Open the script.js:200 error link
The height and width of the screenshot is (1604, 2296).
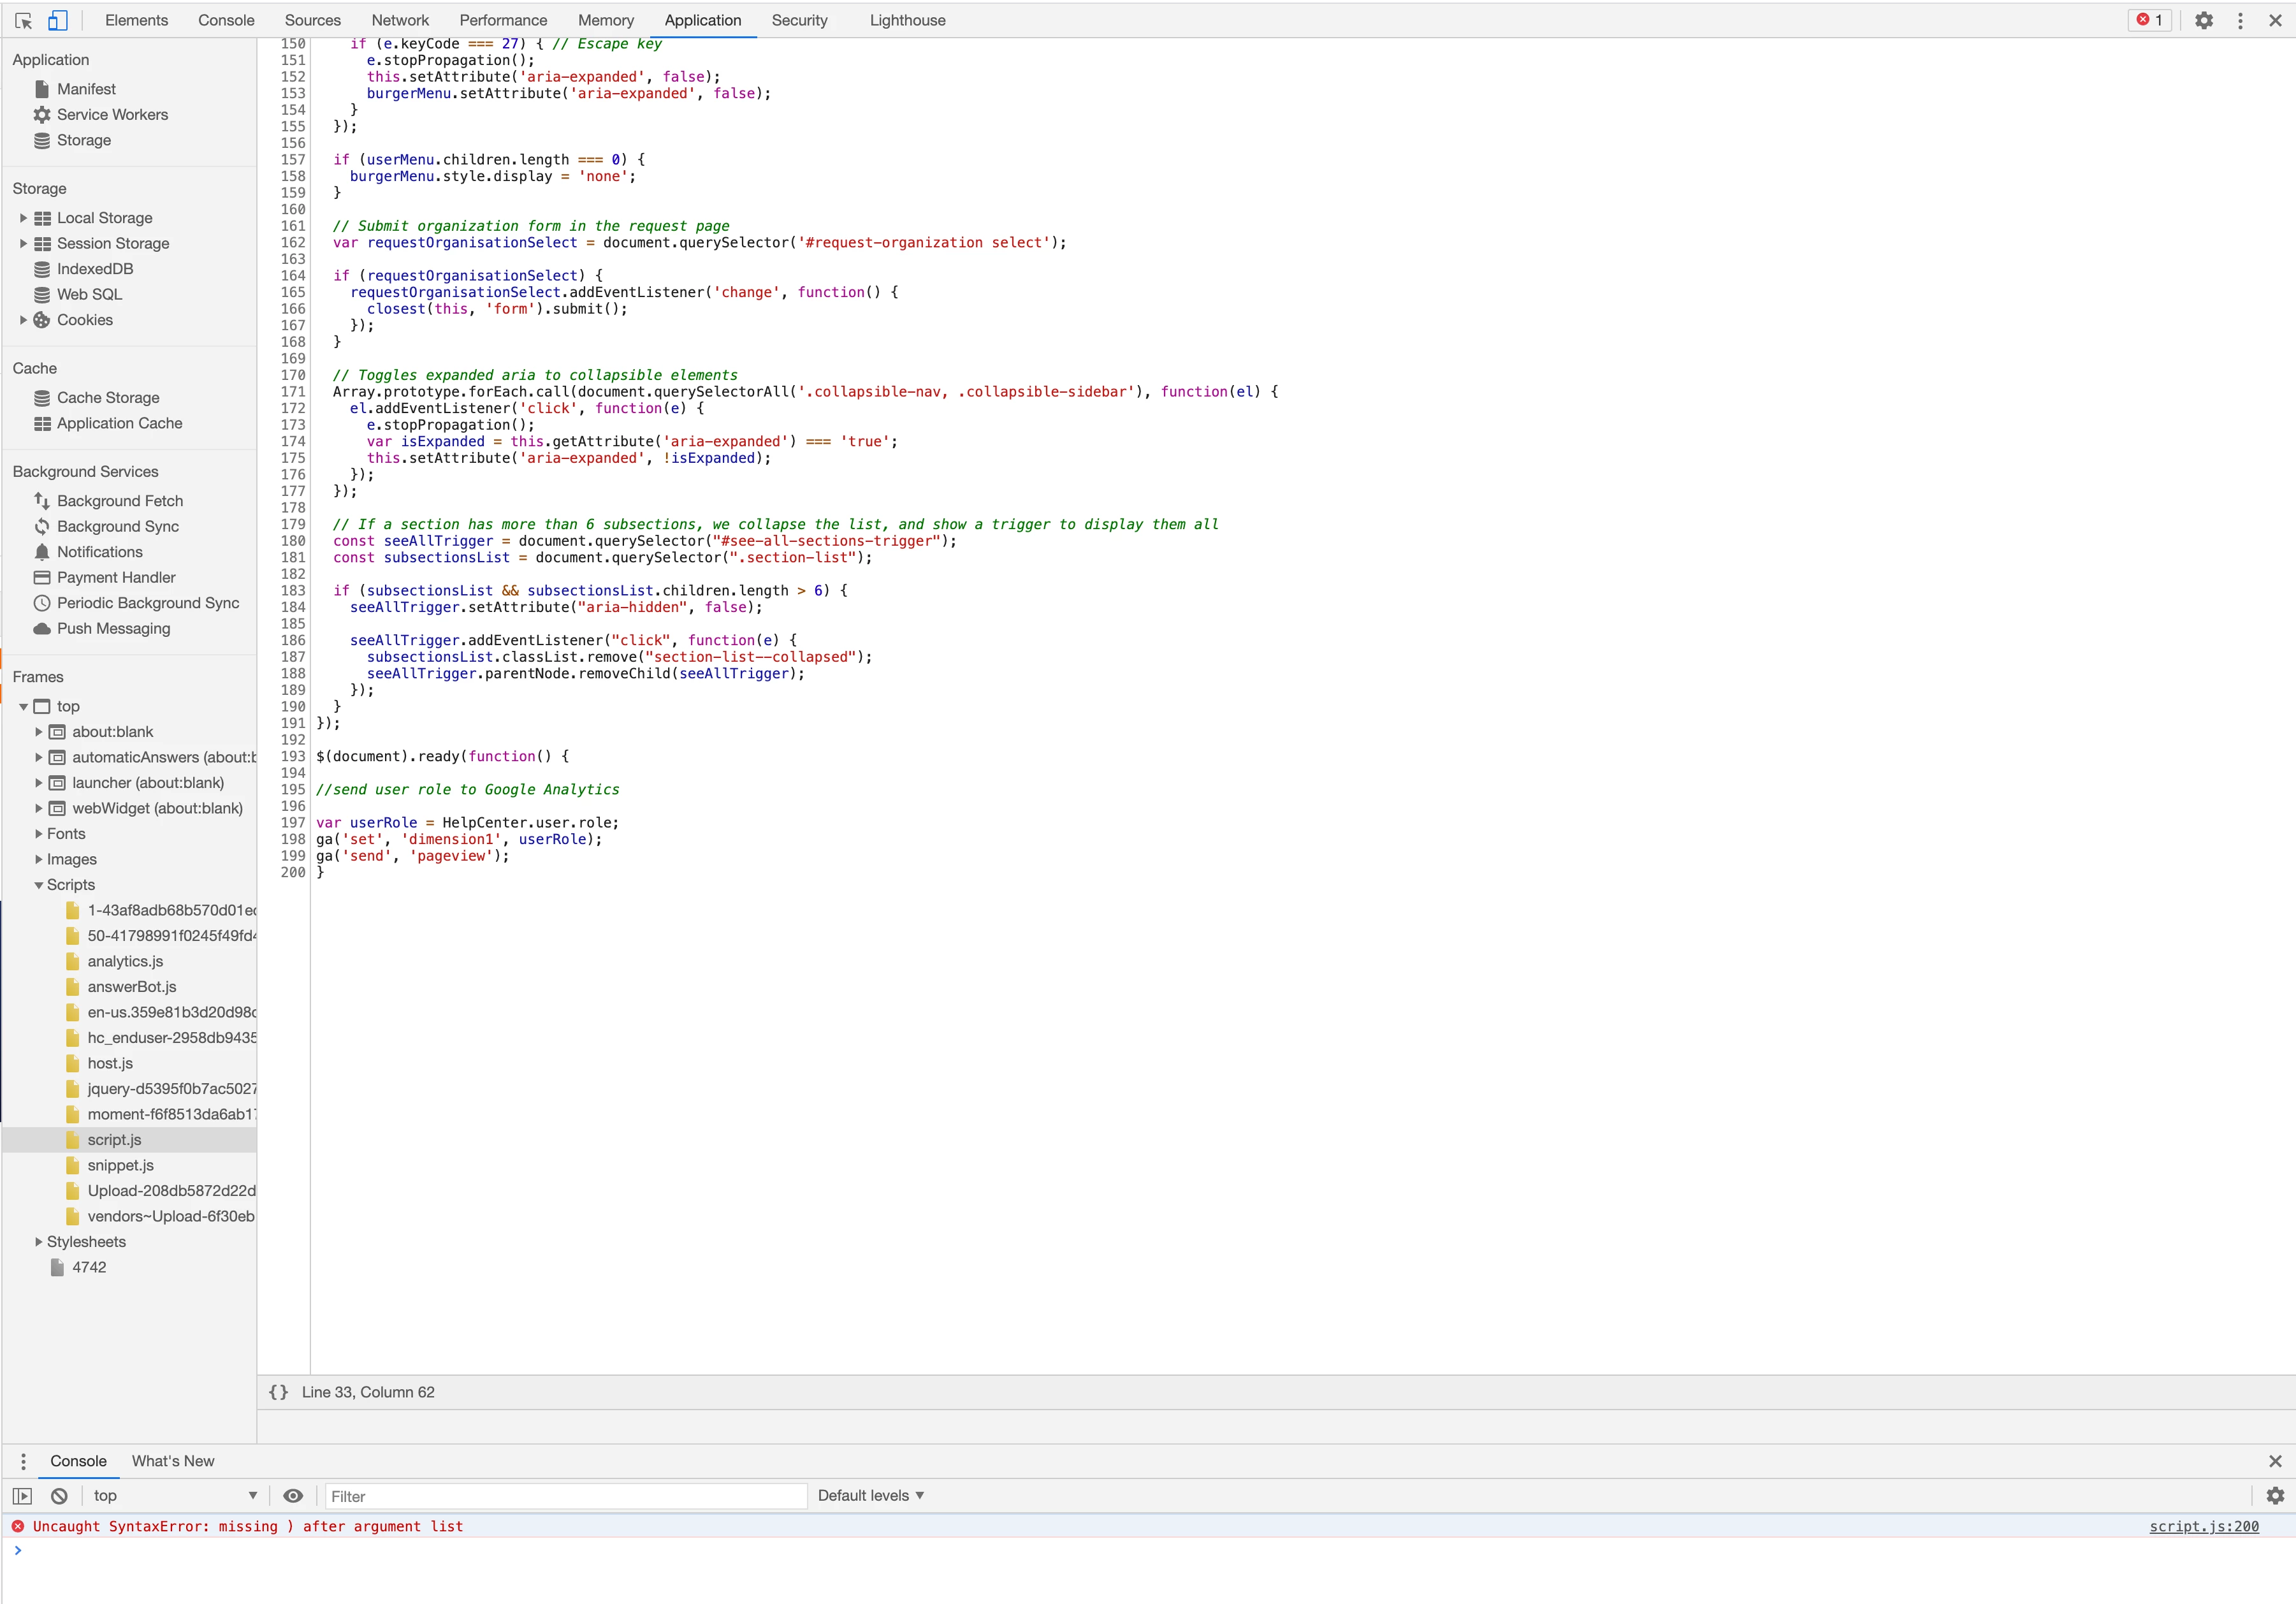[x=2203, y=1526]
